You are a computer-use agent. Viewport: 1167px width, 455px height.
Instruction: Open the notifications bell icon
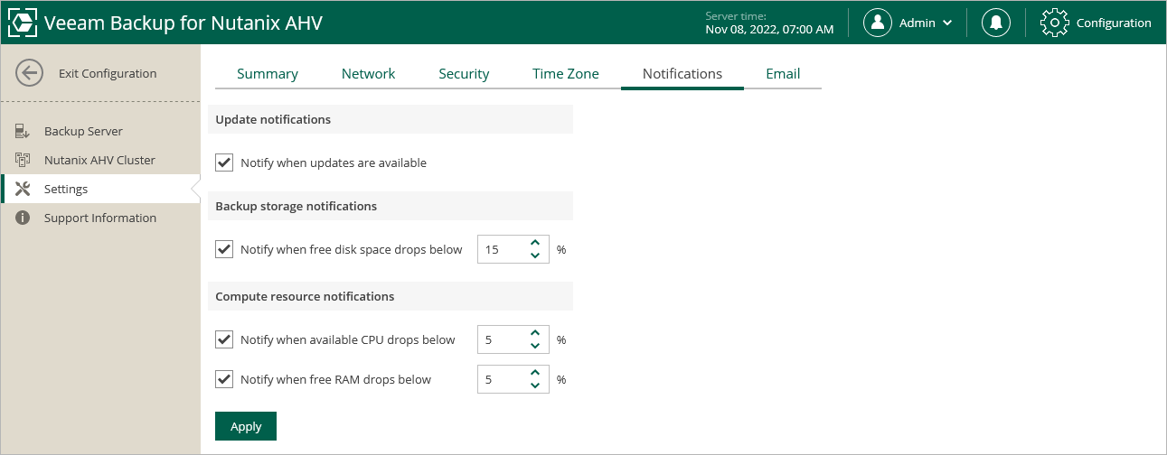pyautogui.click(x=996, y=23)
